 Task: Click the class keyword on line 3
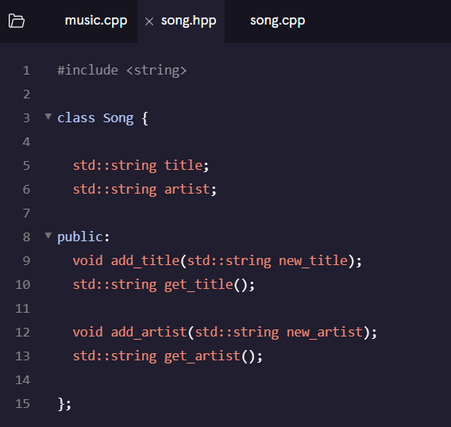click(76, 118)
